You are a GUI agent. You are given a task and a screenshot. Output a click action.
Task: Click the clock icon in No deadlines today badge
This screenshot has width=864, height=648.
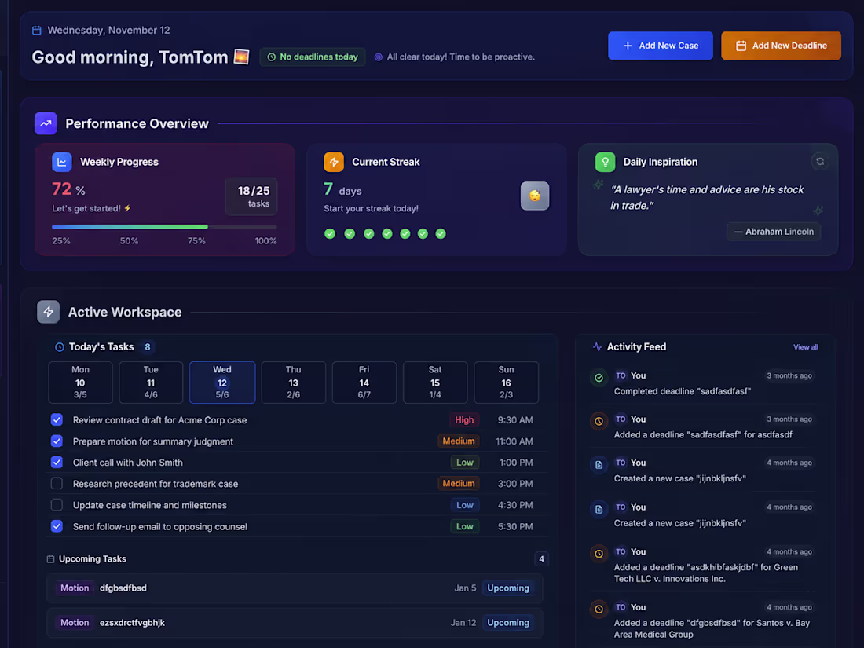point(271,57)
